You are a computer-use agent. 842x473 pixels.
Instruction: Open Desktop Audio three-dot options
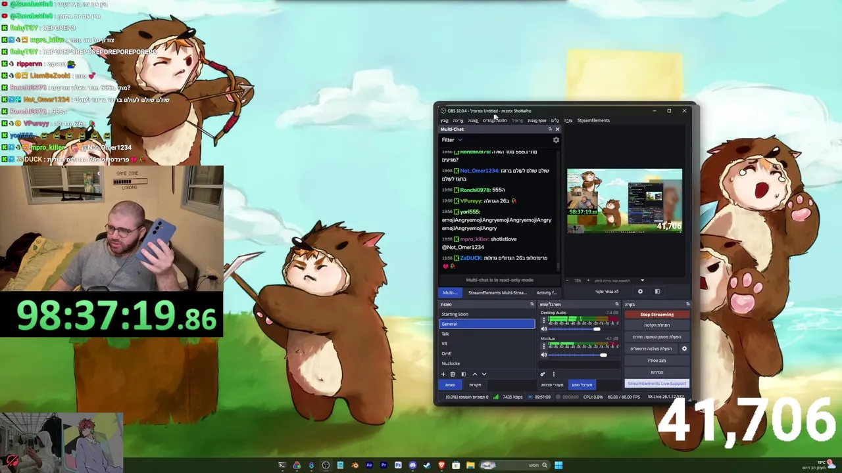544,320
